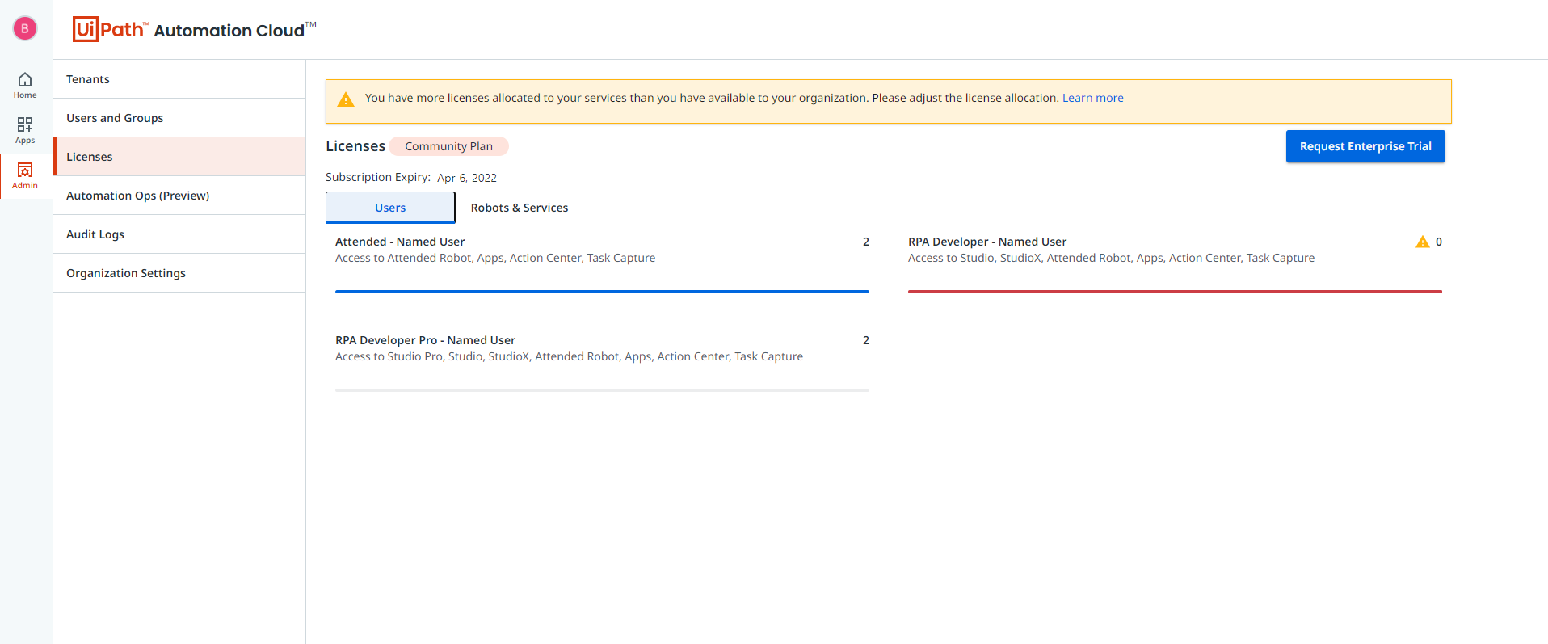The width and height of the screenshot is (1548, 644).
Task: View Audit Logs page
Action: pyautogui.click(x=95, y=234)
